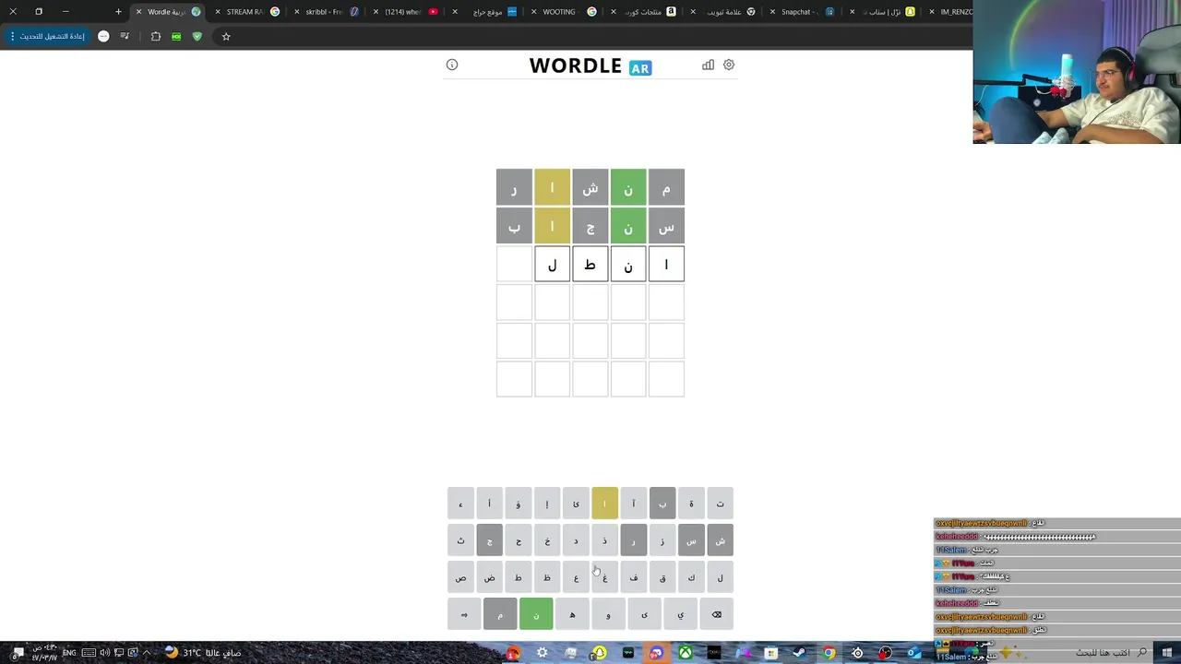Tap the ث key on the on-screen keyboard
Viewport: 1181px width, 664px height.
[x=460, y=540]
